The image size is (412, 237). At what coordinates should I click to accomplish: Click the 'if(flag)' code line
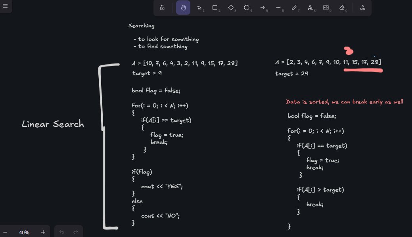click(x=142, y=172)
